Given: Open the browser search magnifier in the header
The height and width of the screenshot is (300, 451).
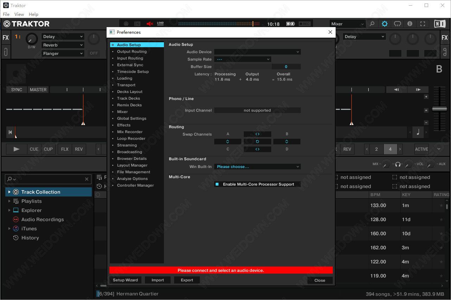Looking at the screenshot, I should pos(372,24).
